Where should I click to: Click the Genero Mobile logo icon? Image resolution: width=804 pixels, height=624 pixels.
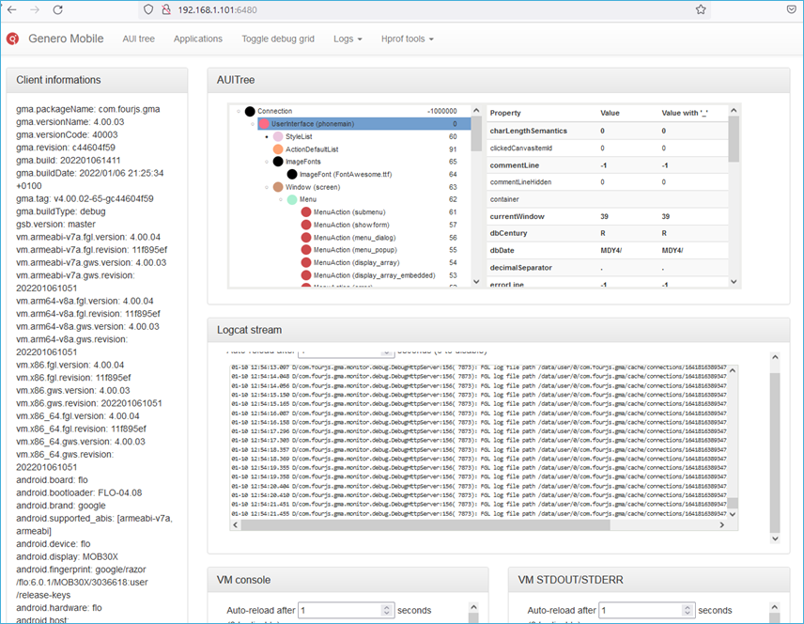click(x=13, y=39)
